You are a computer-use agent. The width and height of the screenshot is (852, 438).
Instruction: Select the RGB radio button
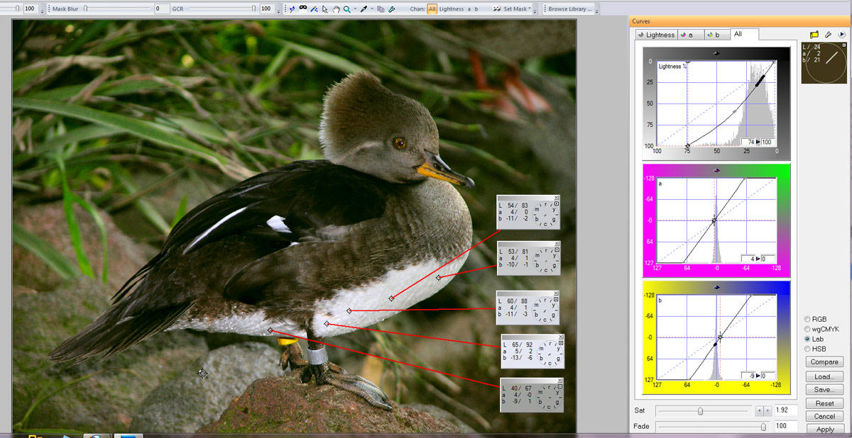807,319
